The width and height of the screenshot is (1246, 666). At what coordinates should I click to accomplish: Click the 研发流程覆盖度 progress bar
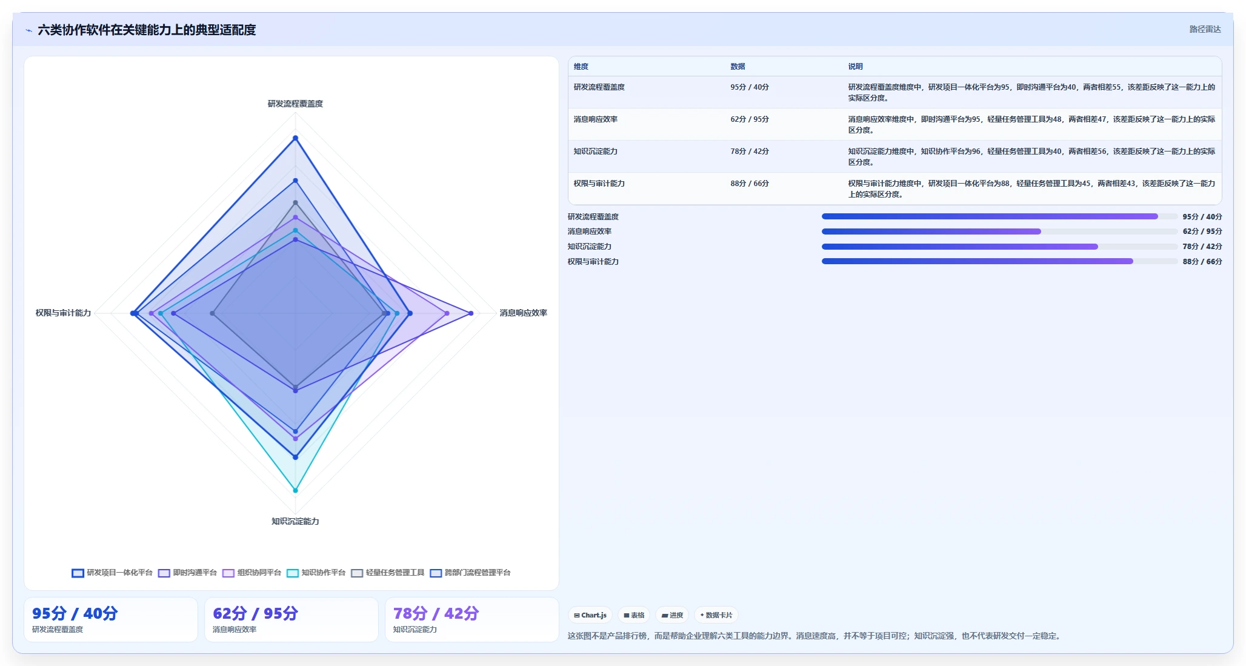click(999, 216)
